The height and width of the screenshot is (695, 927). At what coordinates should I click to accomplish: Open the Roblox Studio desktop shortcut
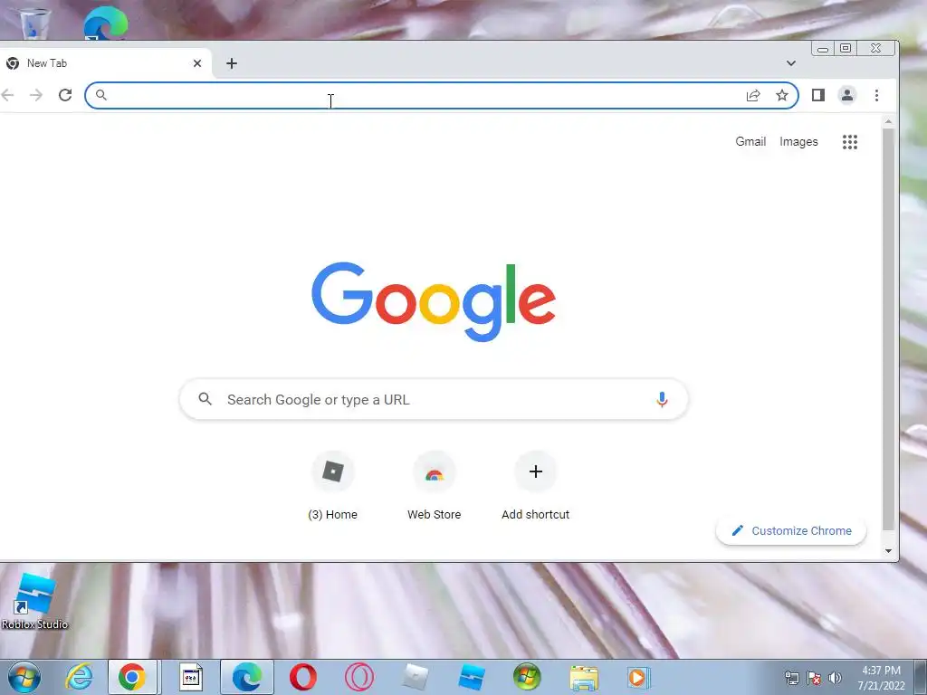click(35, 602)
